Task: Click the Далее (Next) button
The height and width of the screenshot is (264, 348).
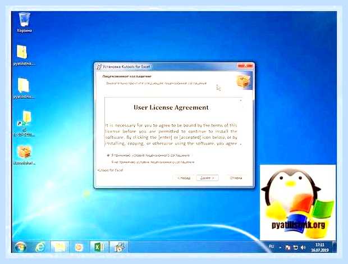Action: pyautogui.click(x=207, y=178)
